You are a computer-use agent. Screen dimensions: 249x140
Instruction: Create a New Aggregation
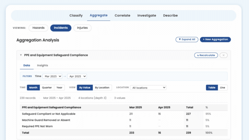[215, 39]
